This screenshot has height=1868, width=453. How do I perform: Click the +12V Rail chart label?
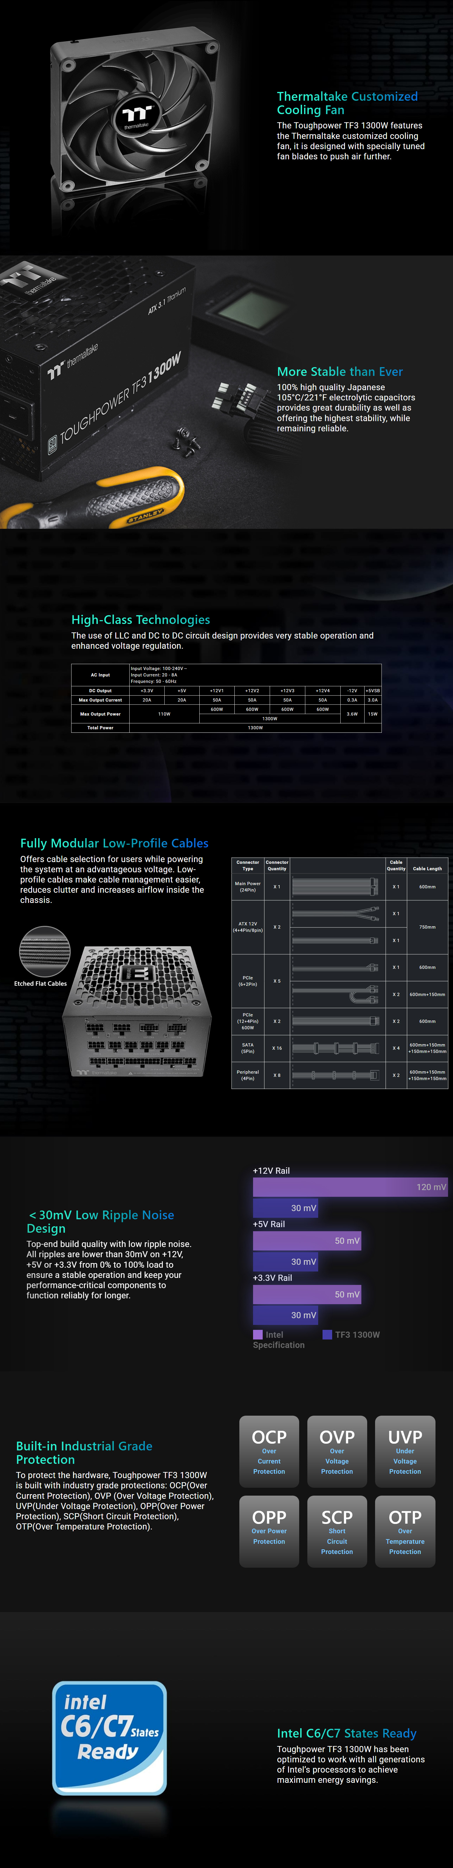271,1171
